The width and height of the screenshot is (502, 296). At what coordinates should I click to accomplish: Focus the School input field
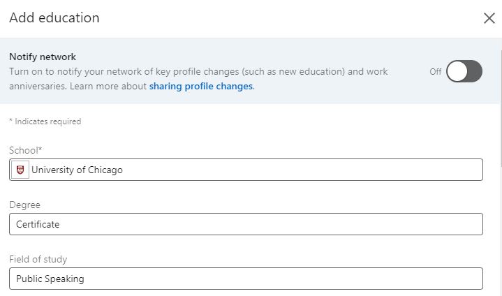pyautogui.click(x=279, y=170)
